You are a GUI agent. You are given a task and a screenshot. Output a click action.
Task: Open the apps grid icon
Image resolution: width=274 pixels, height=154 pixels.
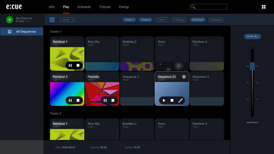coord(264,7)
